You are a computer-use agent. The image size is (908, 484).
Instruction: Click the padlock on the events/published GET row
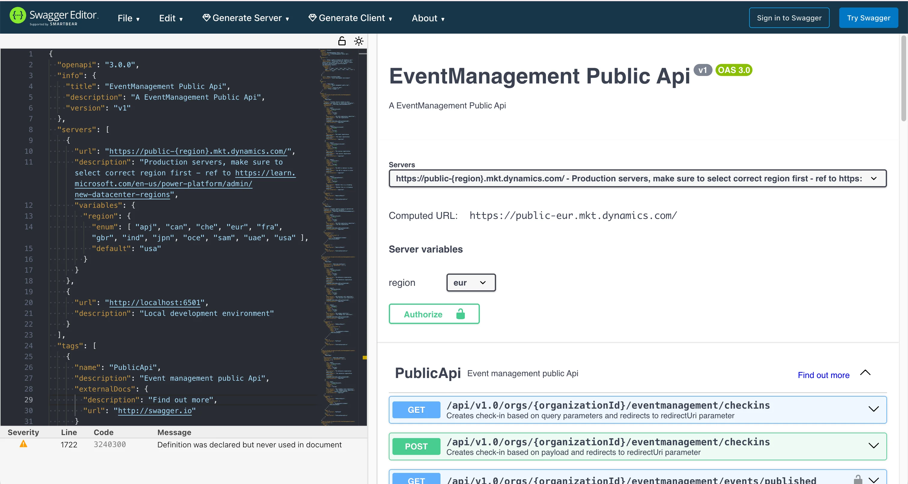pyautogui.click(x=858, y=479)
